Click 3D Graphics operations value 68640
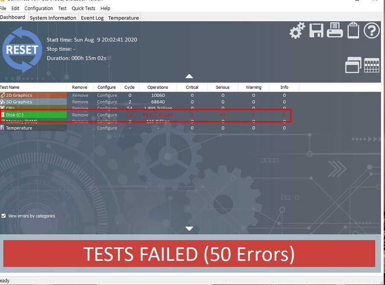The image size is (385, 285). 158,102
